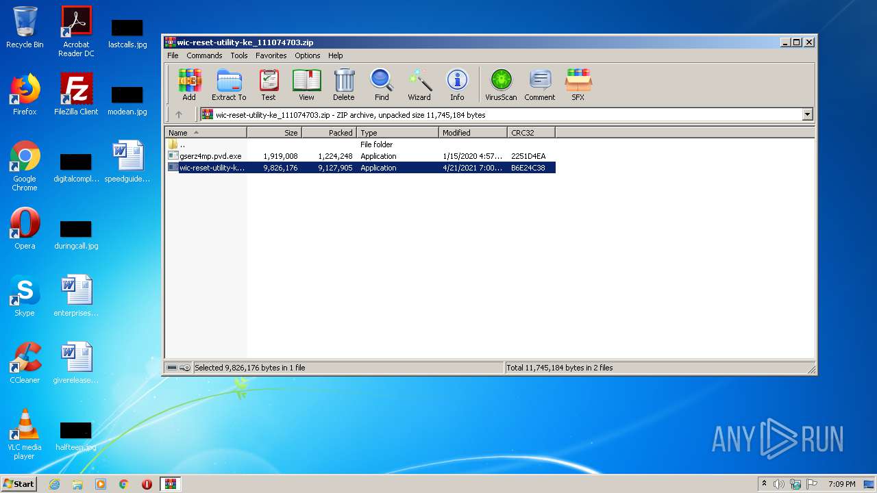877x493 pixels.
Task: Click the volume speaker tray icon
Action: [779, 484]
